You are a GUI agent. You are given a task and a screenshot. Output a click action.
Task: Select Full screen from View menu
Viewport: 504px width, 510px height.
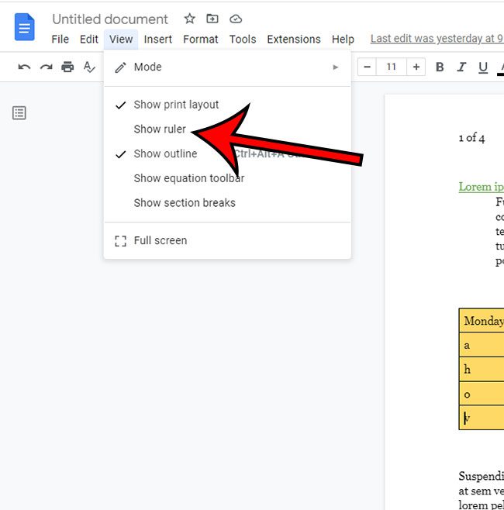(x=160, y=240)
